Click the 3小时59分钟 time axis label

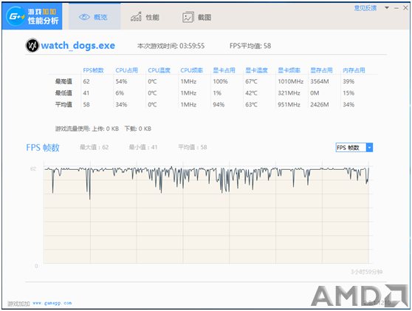pos(366,272)
